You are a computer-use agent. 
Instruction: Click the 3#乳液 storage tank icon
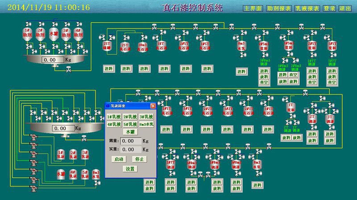click(85, 155)
